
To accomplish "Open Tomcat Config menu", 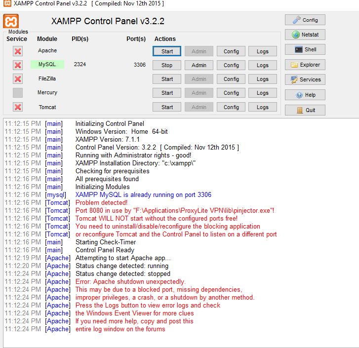I will point(231,107).
